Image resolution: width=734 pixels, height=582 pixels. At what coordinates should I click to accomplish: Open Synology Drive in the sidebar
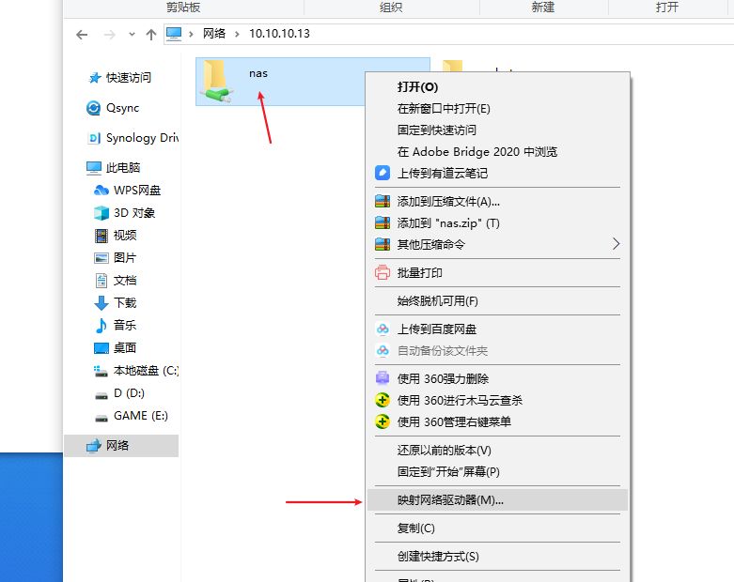pyautogui.click(x=142, y=138)
